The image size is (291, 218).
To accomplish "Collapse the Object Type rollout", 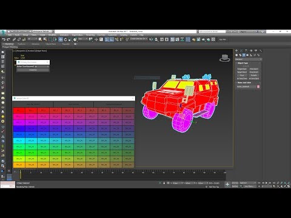I will click(242, 63).
